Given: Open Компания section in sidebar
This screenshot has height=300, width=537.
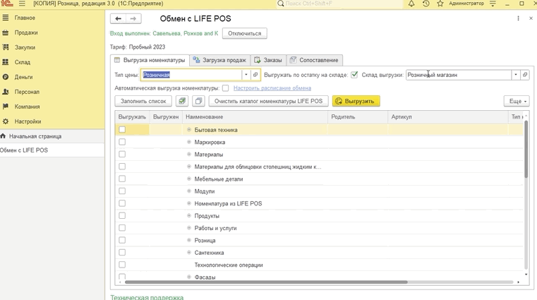Looking at the screenshot, I should click(x=27, y=107).
